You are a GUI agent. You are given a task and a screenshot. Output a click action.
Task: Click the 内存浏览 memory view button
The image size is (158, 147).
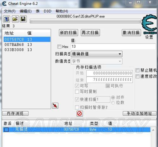15,113
